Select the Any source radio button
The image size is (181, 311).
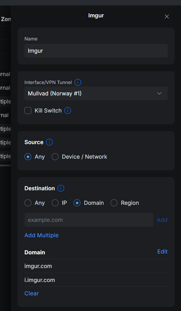coord(28,157)
